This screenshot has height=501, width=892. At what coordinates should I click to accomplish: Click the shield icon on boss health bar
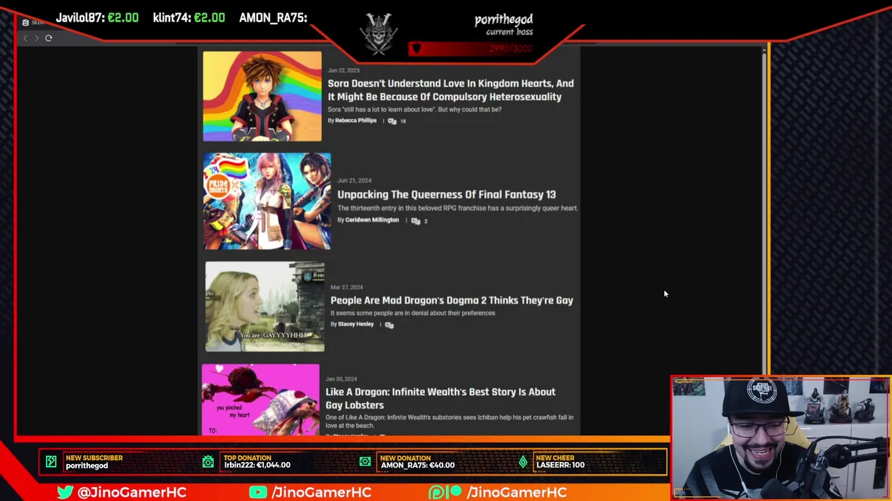[417, 48]
